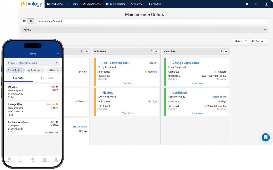Open the Status filter dropdown
Viewport: 273px width, 170px height.
(241, 41)
